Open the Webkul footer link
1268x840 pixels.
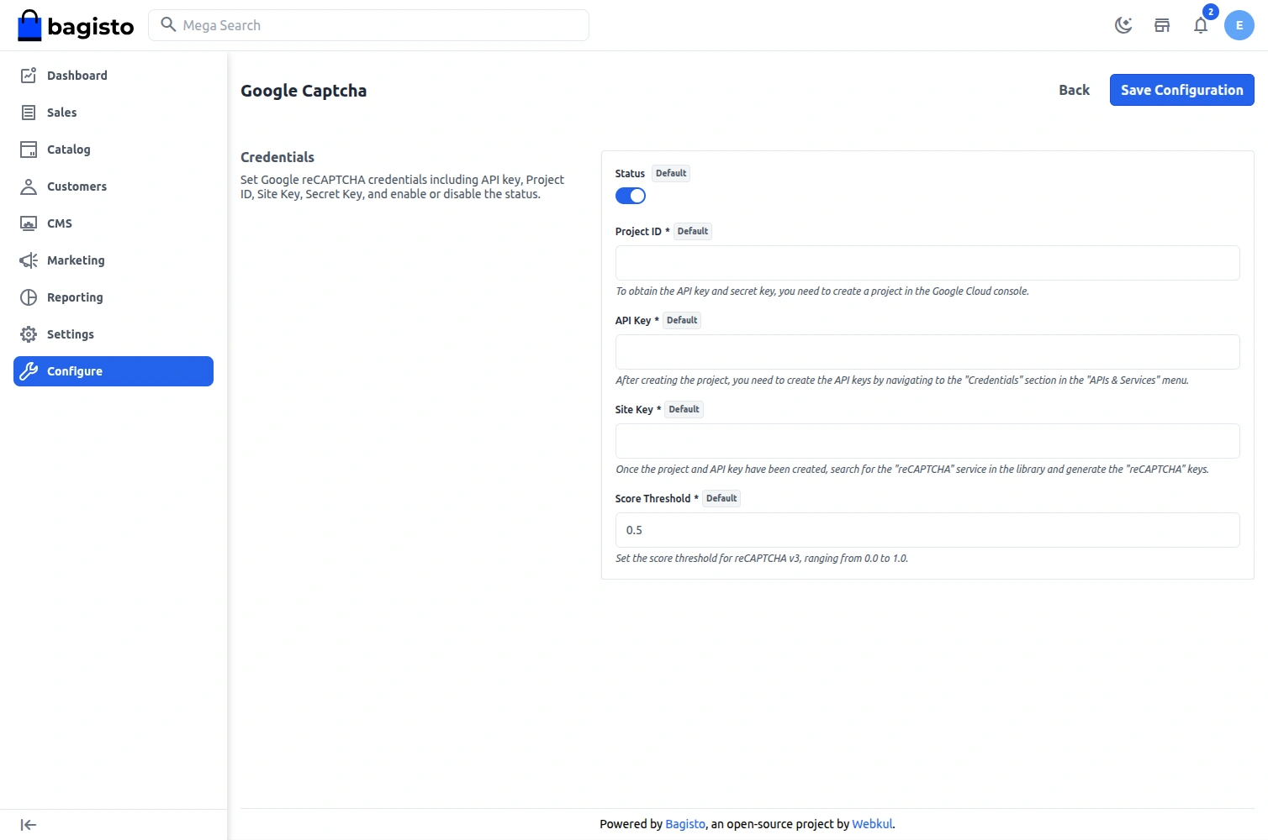(x=872, y=824)
